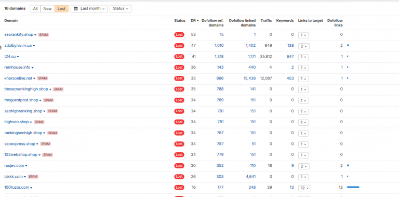
Task: Click the Dofollow ref. domains column header
Action: click(212, 23)
